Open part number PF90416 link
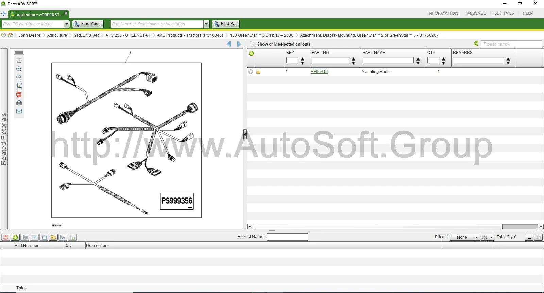This screenshot has height=293, width=544. click(319, 72)
